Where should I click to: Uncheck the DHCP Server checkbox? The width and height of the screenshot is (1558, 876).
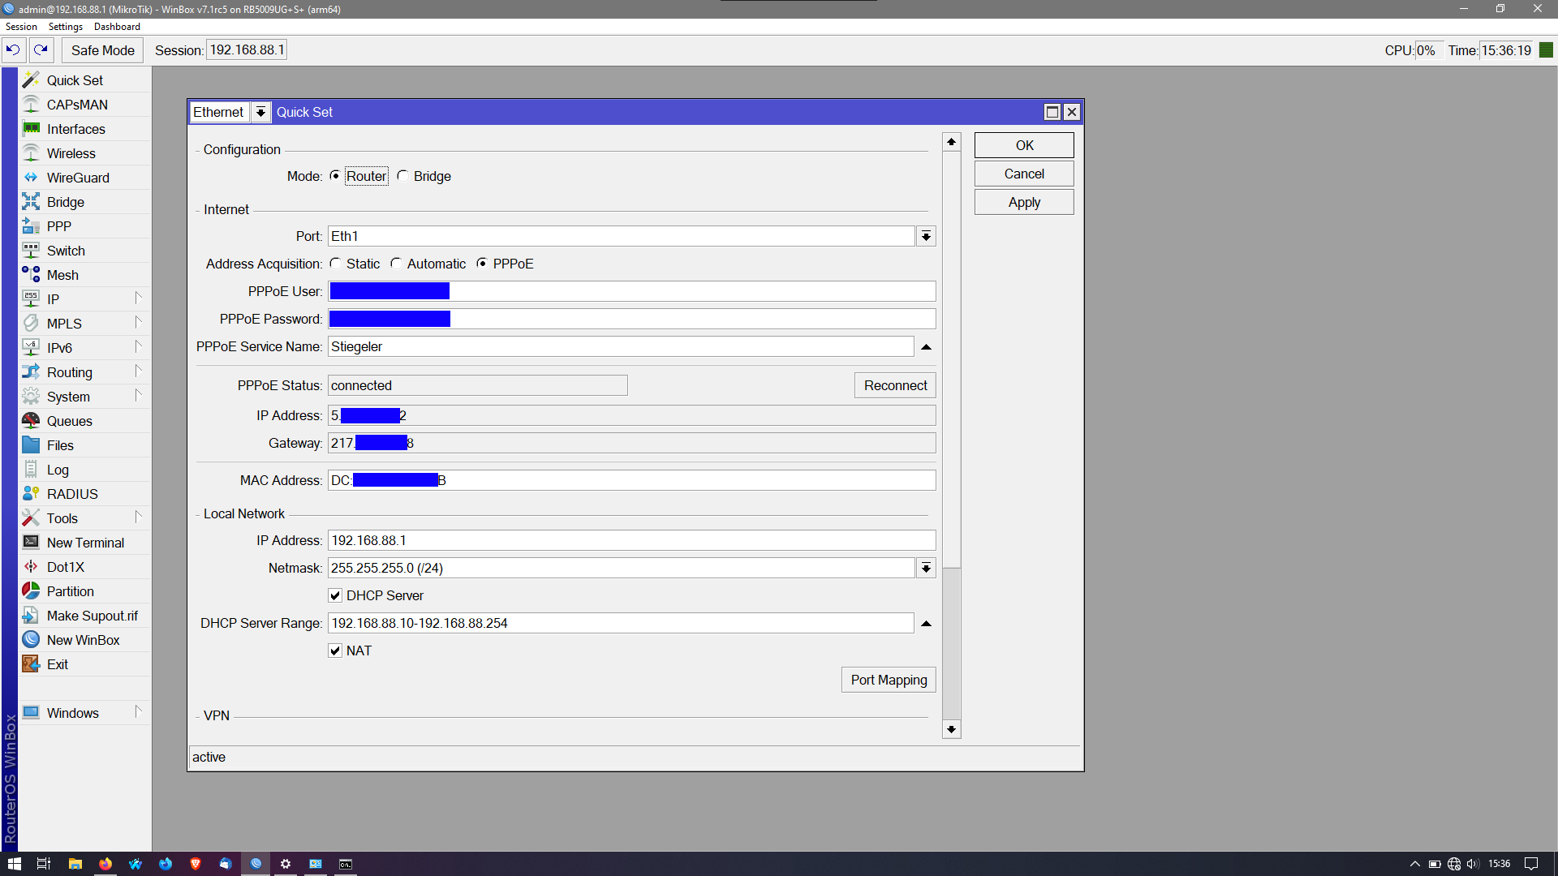(x=335, y=595)
